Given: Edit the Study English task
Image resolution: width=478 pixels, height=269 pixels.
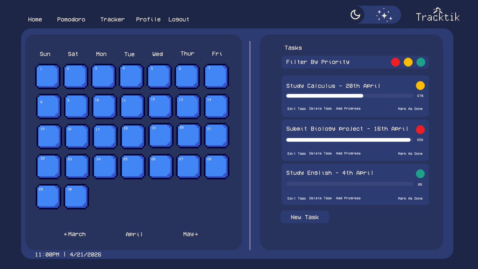Looking at the screenshot, I should tap(297, 198).
